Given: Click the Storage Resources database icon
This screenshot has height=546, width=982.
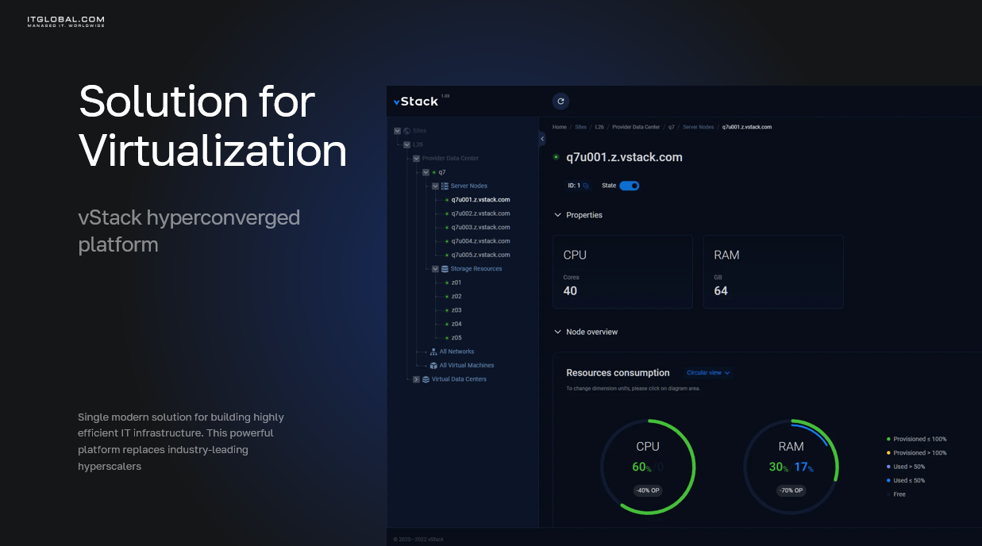Looking at the screenshot, I should [x=445, y=268].
